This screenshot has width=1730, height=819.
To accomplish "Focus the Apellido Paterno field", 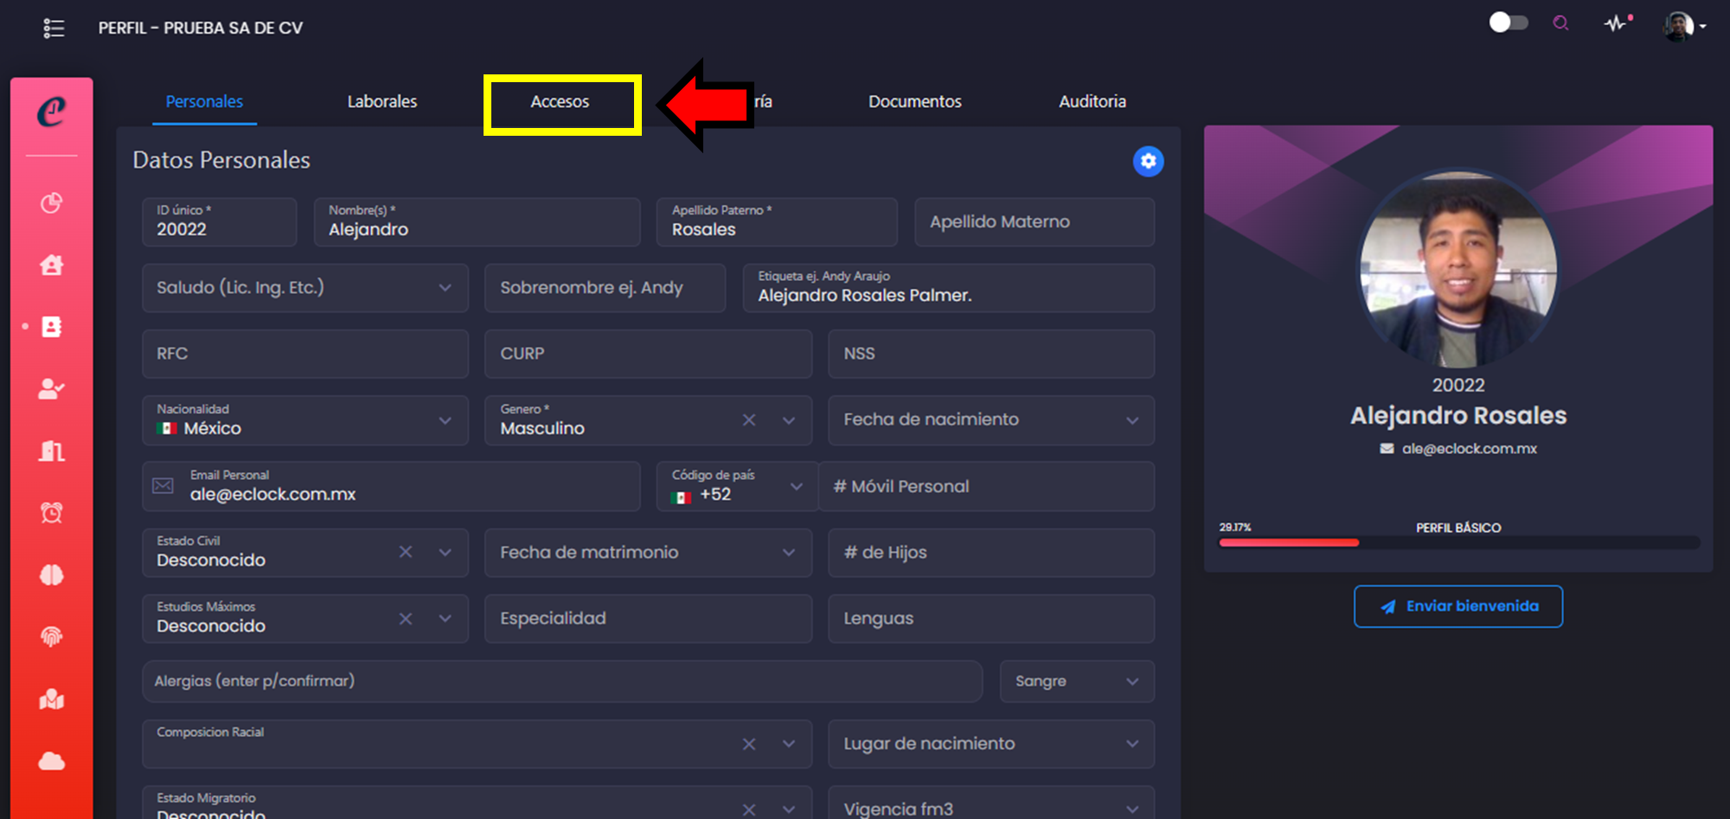I will 777,222.
